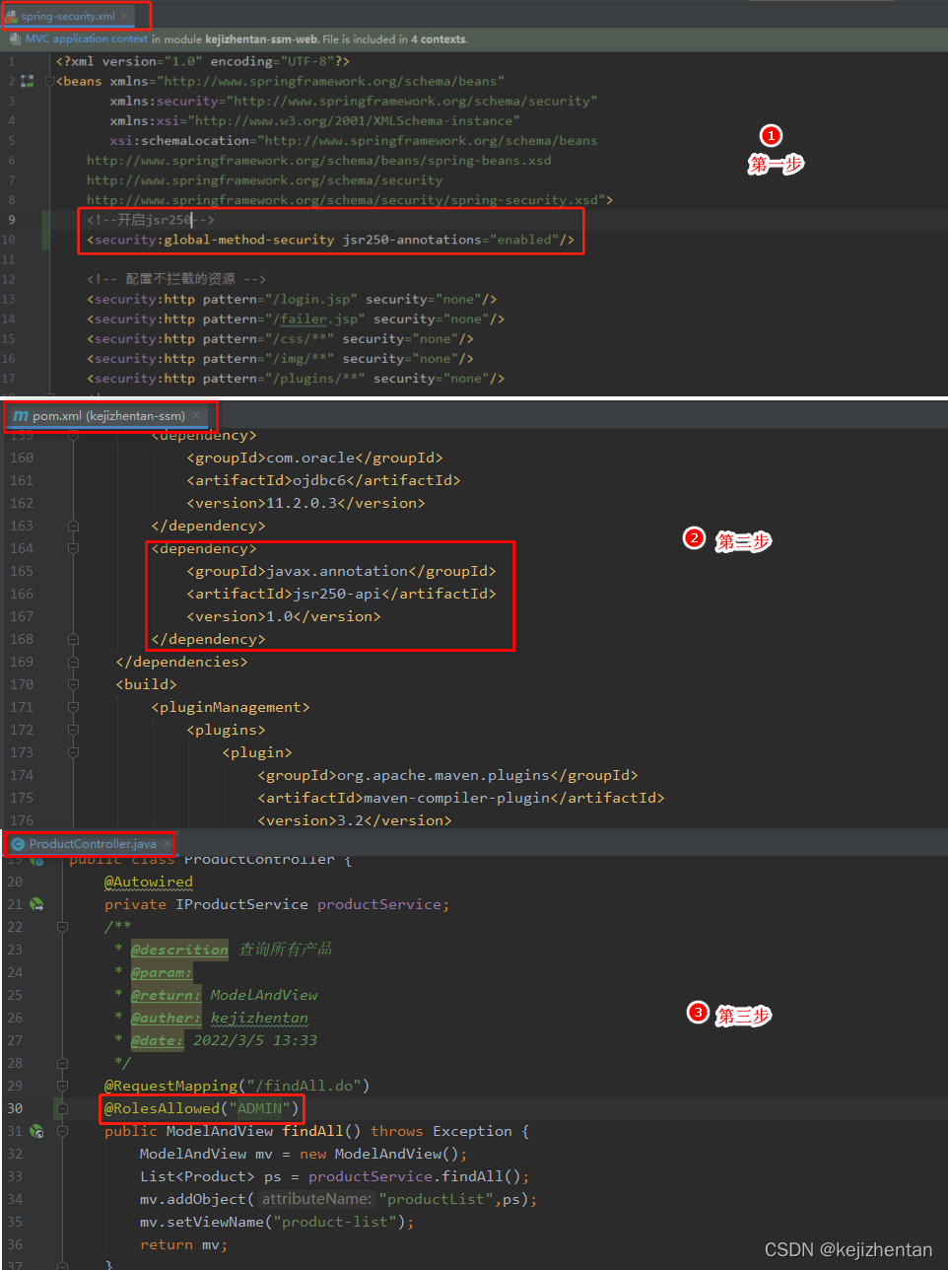This screenshot has height=1270, width=948.
Task: Click the autowired dependency gutter icon on line 21
Action: pos(36,904)
